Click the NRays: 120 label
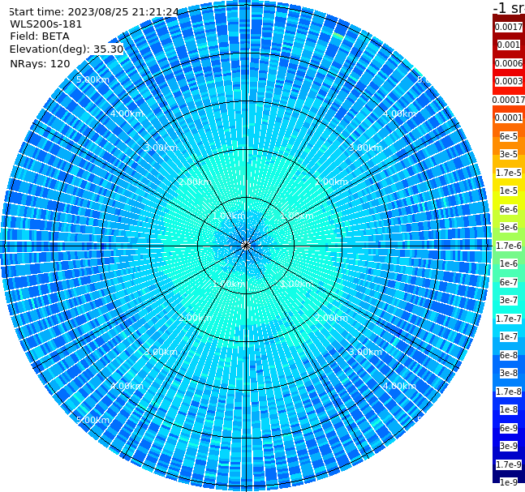The height and width of the screenshot is (492, 525). 40,64
